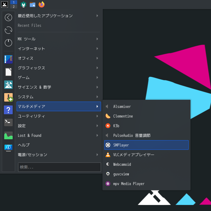211x211 pixels.
Task: Expand the ユーティリティ submenu arrow
Action: [x=97, y=116]
